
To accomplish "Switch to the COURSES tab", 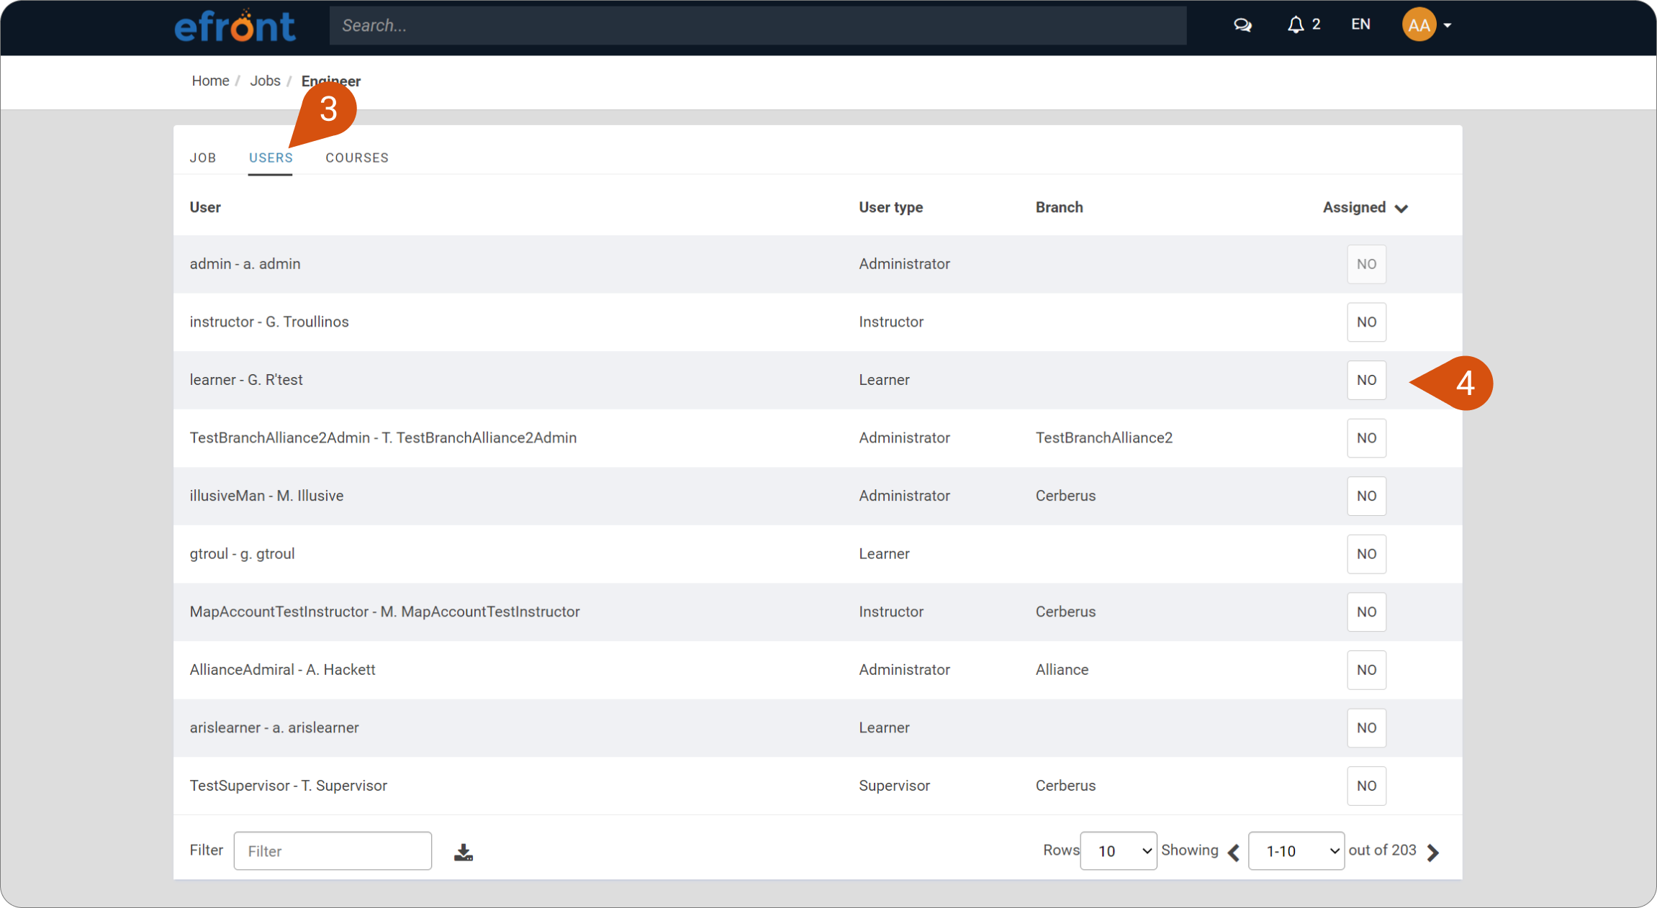I will [x=357, y=158].
